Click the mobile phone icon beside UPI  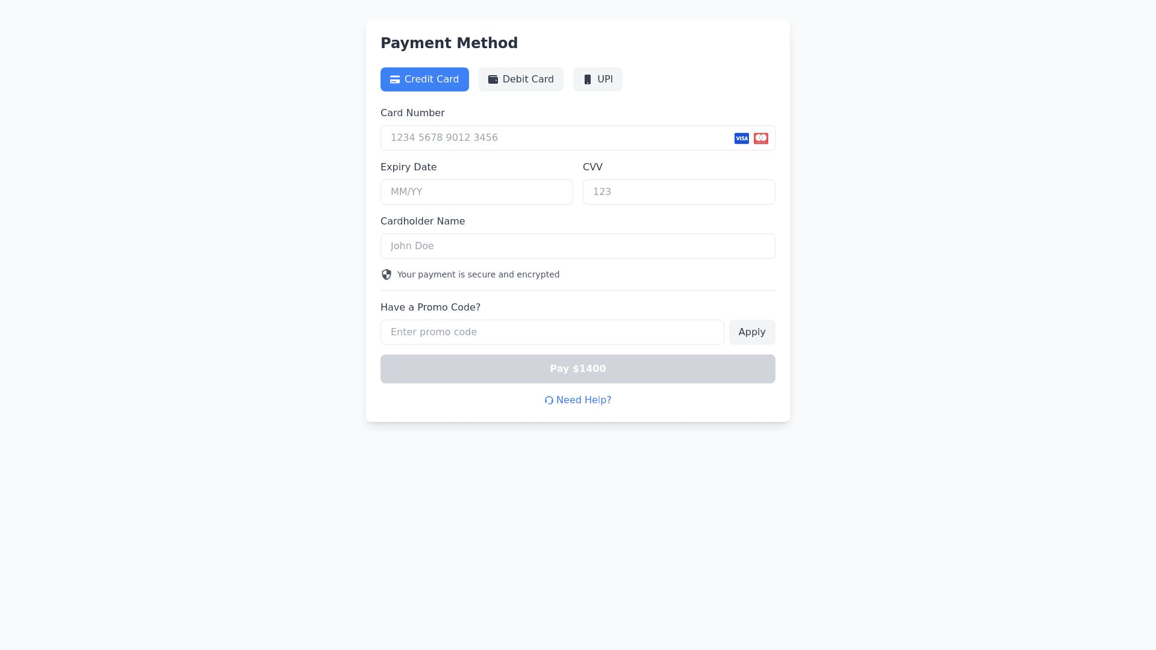(x=588, y=79)
